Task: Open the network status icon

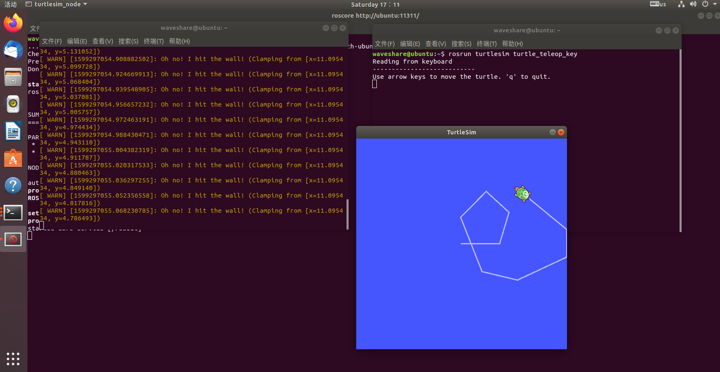Action: click(681, 4)
